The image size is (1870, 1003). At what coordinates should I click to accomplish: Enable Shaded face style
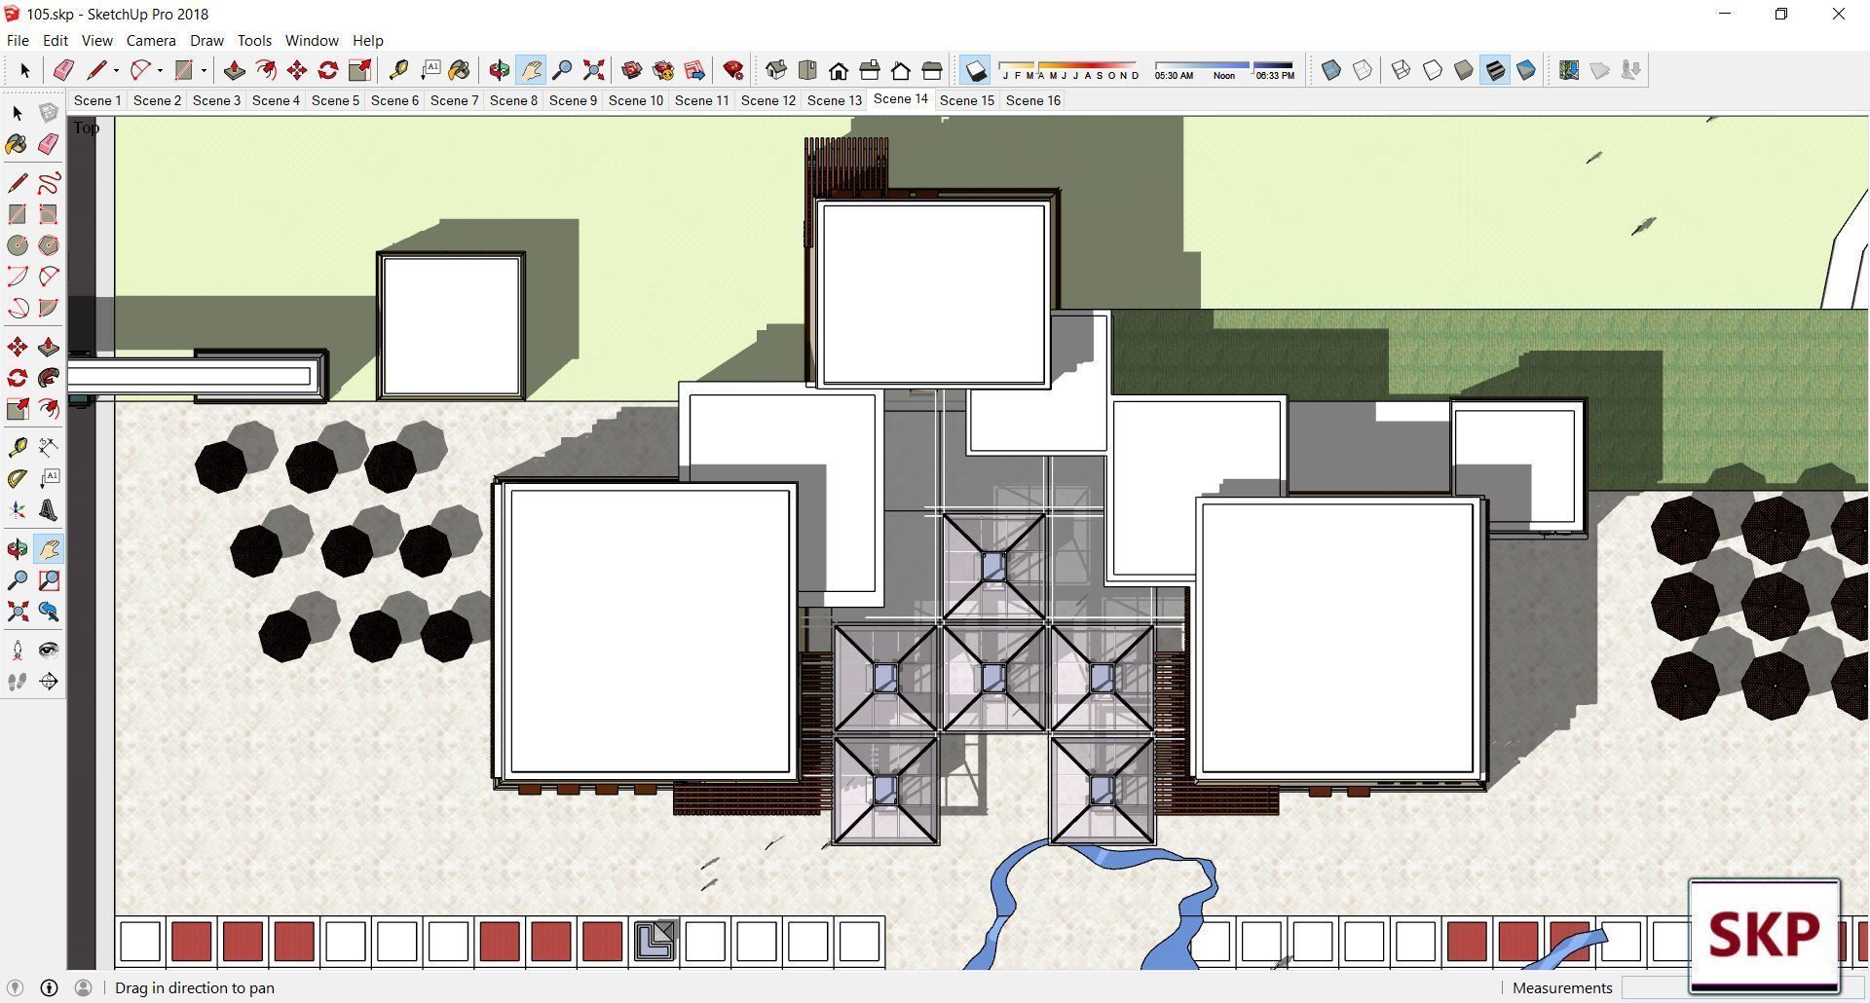[1463, 70]
